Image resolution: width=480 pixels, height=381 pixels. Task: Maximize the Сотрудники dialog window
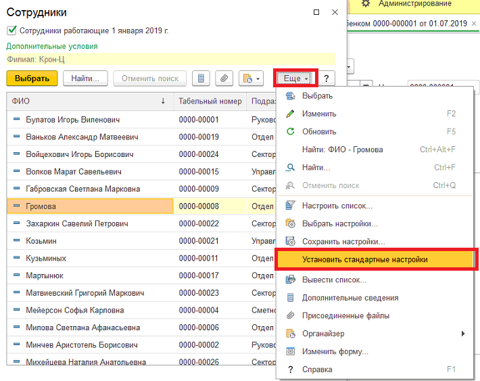point(316,12)
